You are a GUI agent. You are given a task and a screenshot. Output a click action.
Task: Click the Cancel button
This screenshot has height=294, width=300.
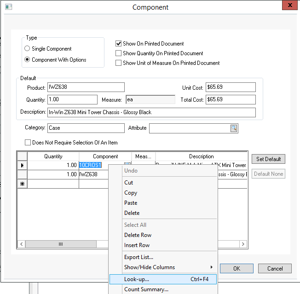click(x=275, y=269)
